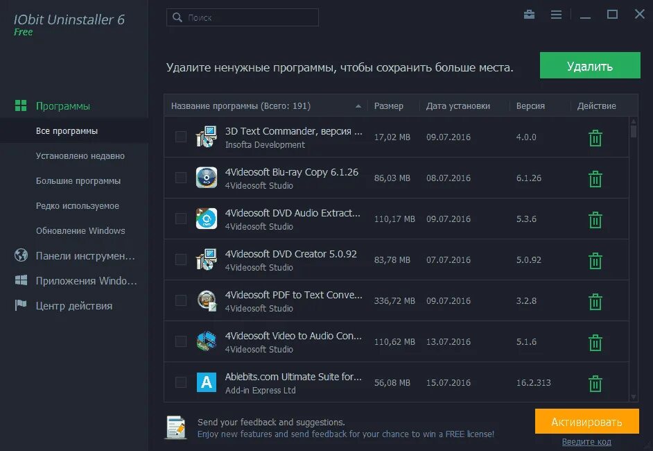This screenshot has width=653, height=451.
Task: Open Обновление Windows section
Action: tap(80, 231)
